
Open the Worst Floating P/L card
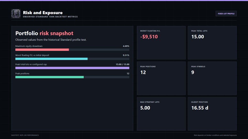point(161,43)
